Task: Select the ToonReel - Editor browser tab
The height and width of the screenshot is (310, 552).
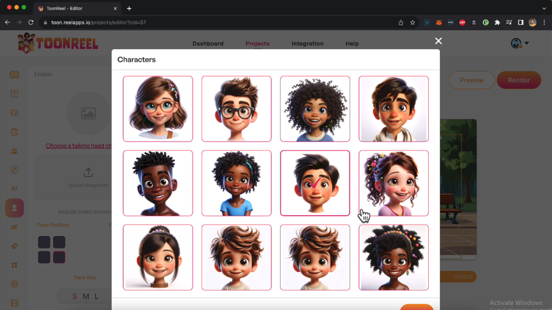Action: [x=77, y=9]
